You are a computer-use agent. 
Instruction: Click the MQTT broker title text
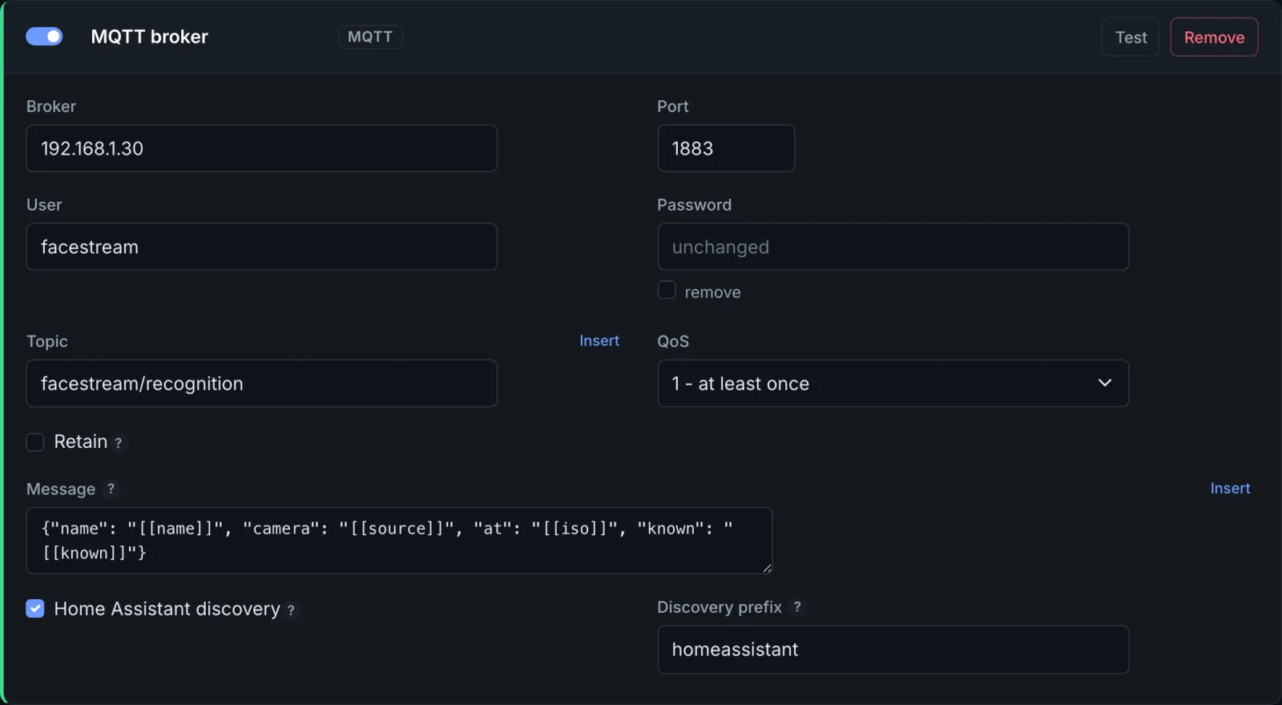coord(149,37)
